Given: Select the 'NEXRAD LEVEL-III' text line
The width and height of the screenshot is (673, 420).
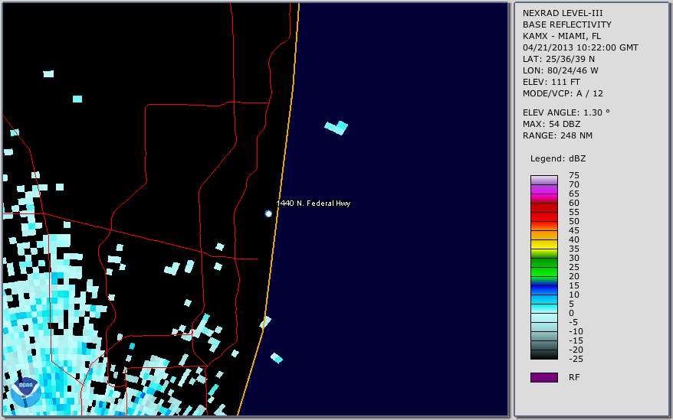Looking at the screenshot, I should (563, 13).
